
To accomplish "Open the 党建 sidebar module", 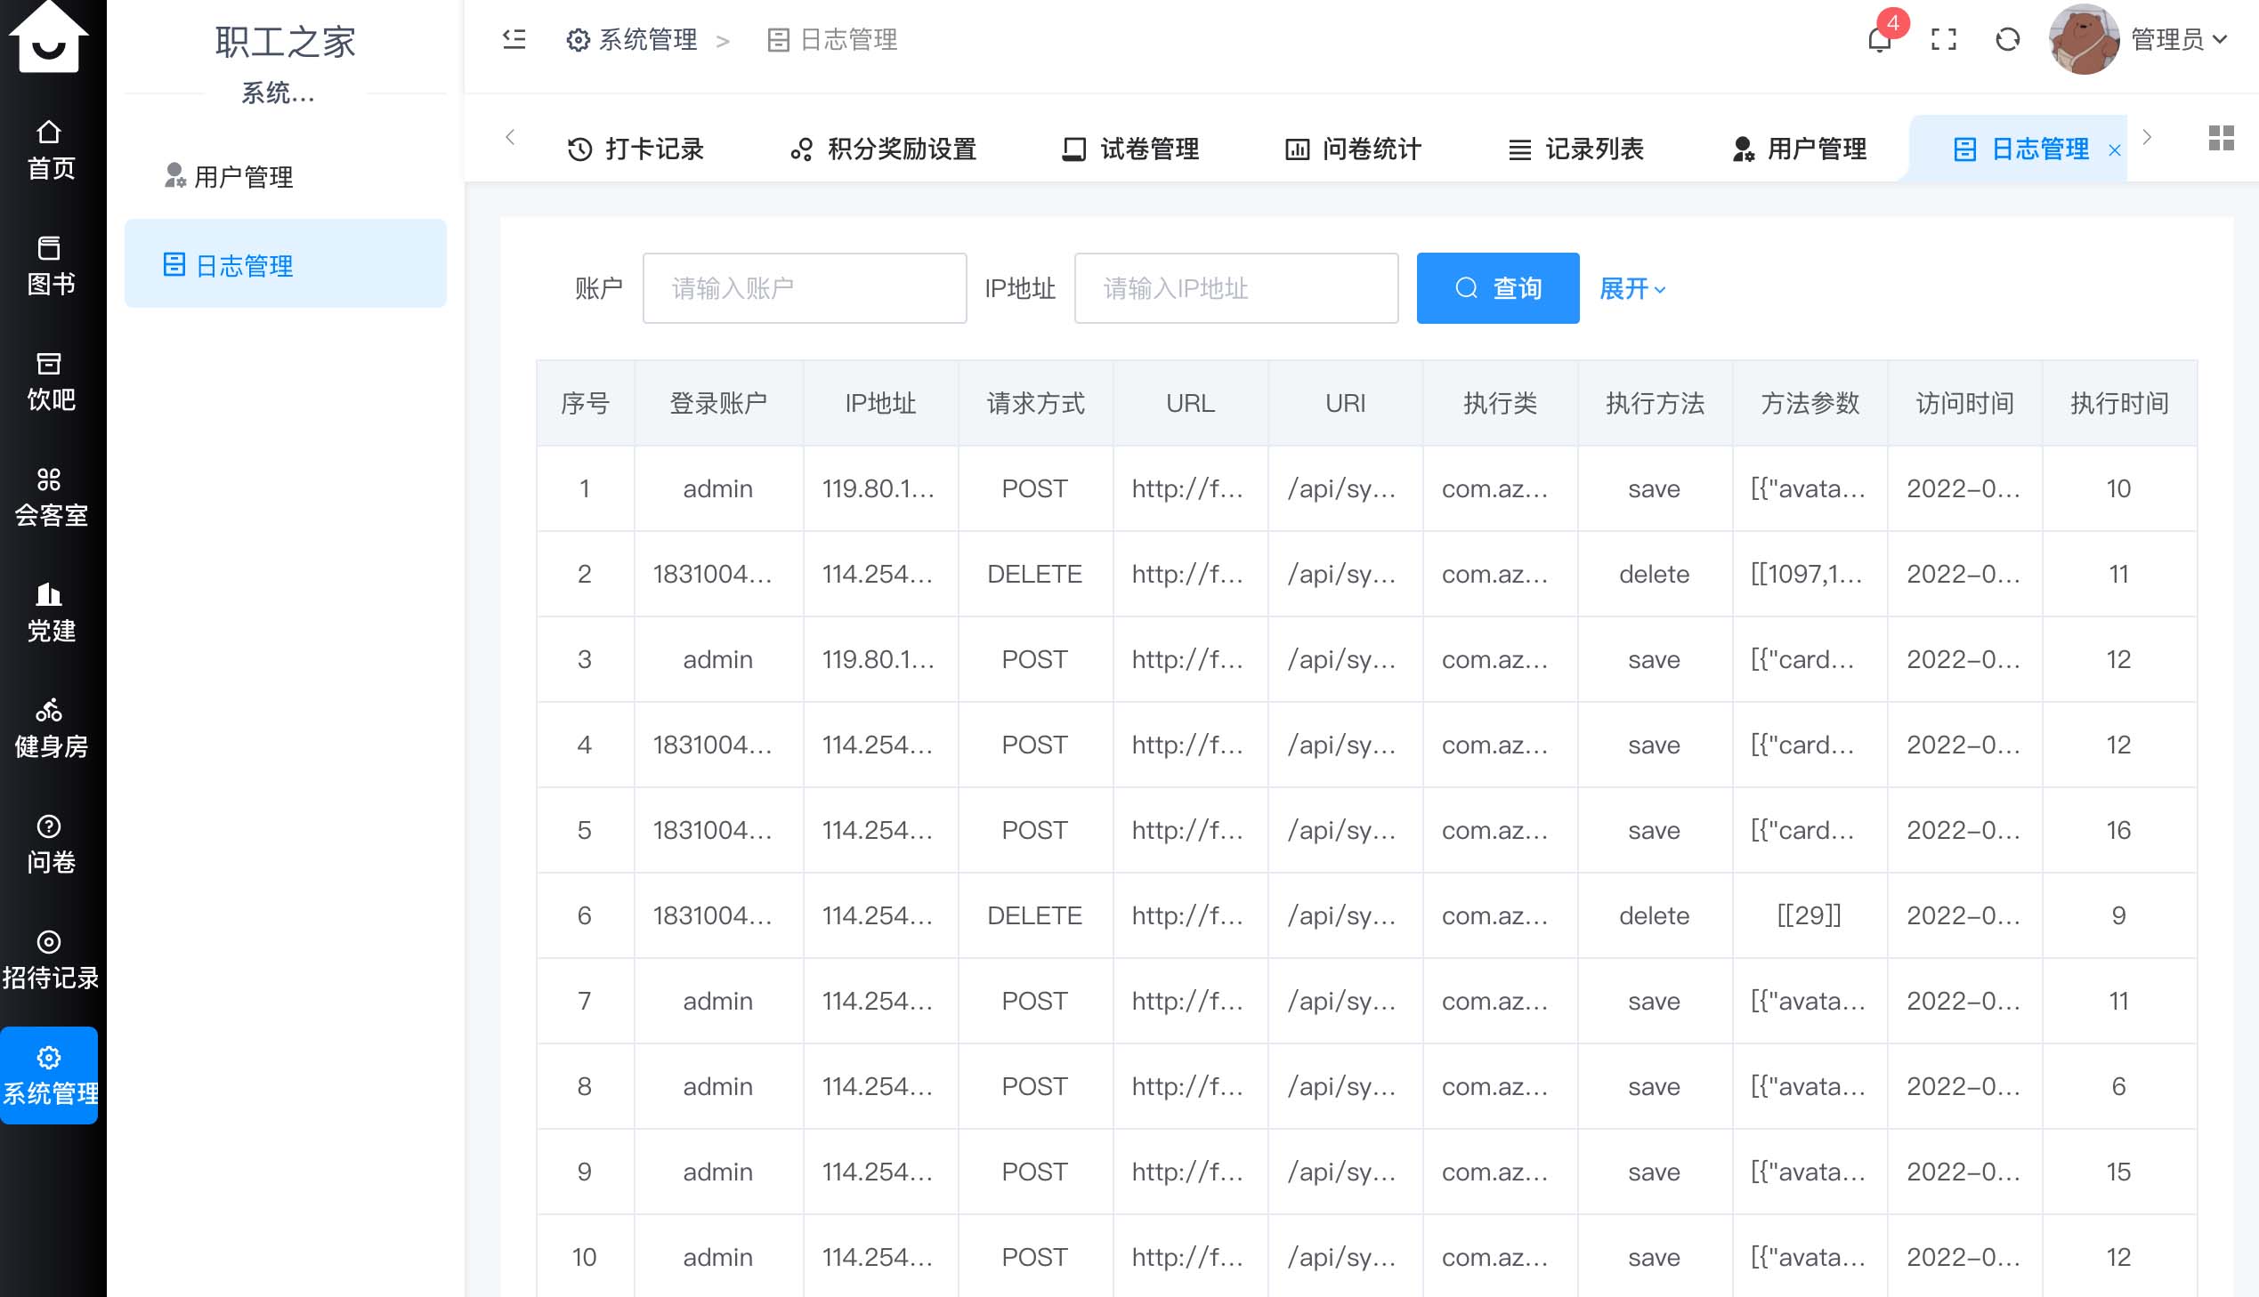I will click(50, 614).
